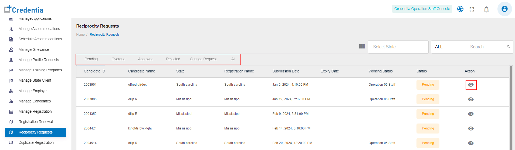
Task: Switch to the Overdue tab
Action: 118,59
